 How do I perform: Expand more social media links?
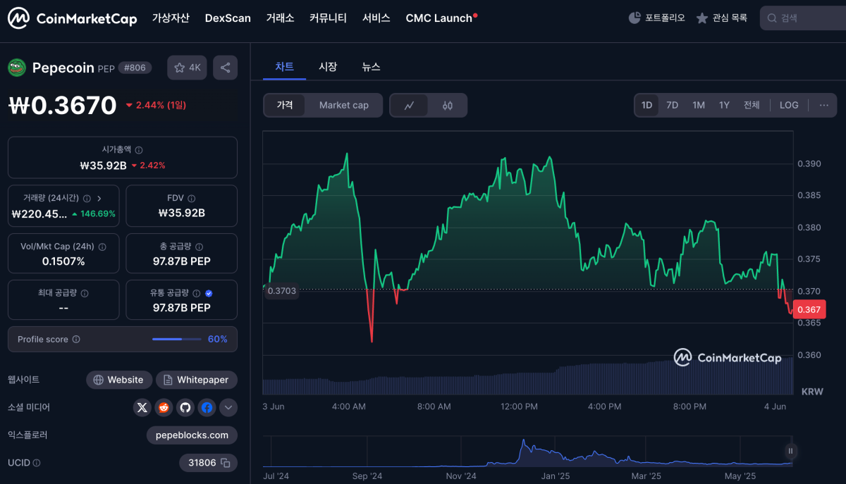coord(228,407)
